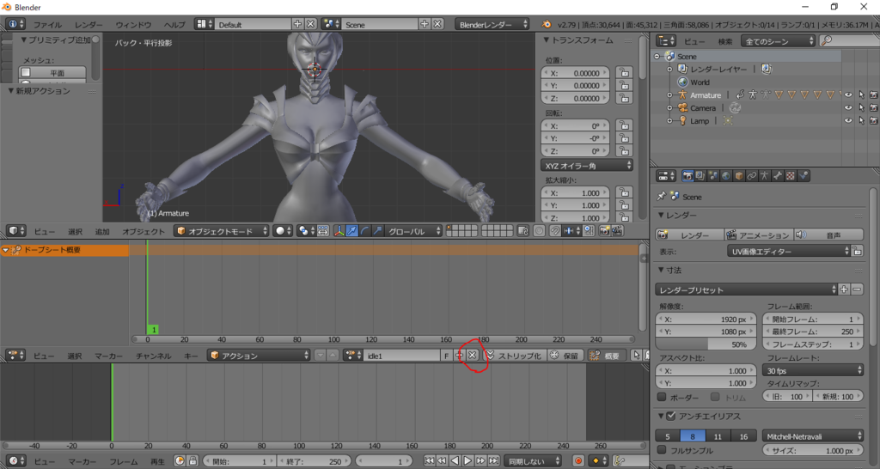The width and height of the screenshot is (880, 469).
Task: Collapse the ドープシート概要 channel triangle
Action: point(6,250)
